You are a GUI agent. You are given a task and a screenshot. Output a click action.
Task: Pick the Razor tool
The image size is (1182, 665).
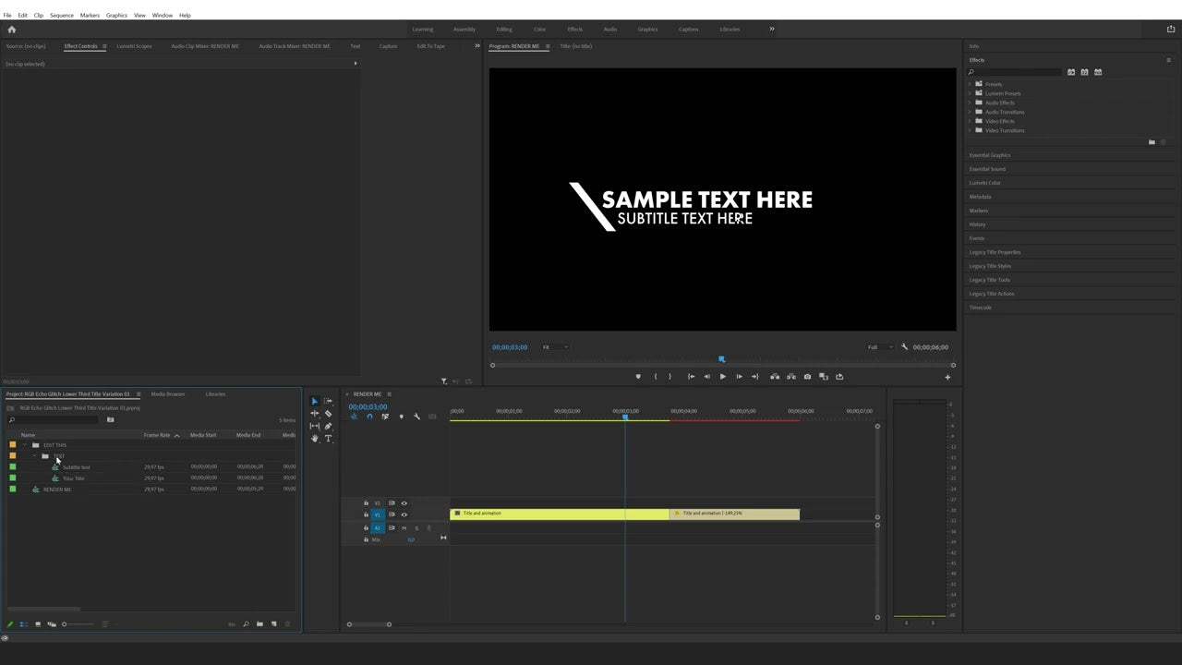tap(328, 414)
